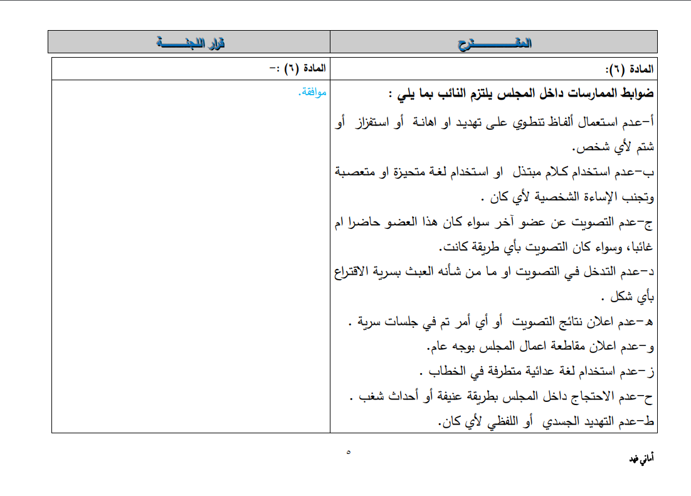Click the page number "٥" in footer
The height and width of the screenshot is (496, 691).
349,451
